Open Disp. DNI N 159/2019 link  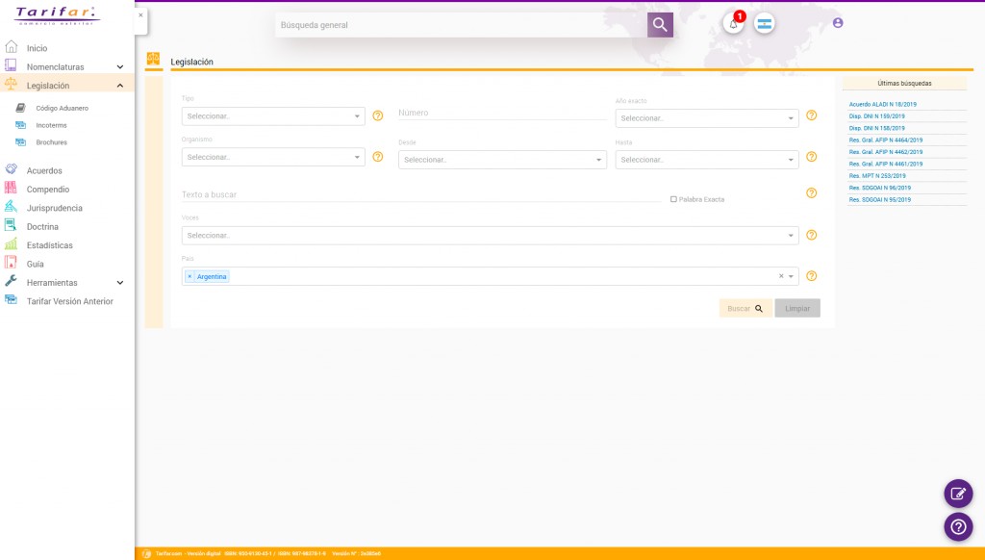click(x=877, y=116)
